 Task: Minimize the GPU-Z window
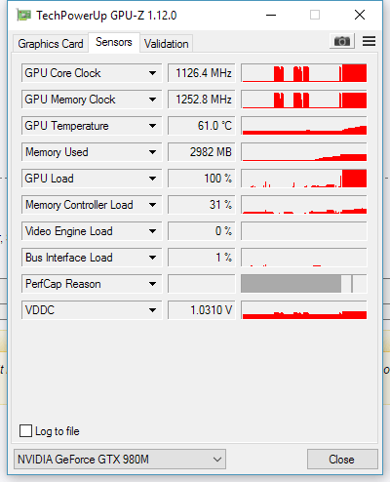point(271,15)
